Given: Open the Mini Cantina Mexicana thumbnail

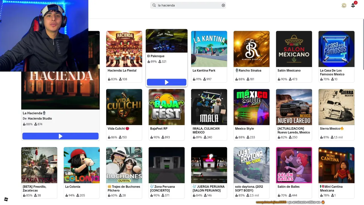Looking at the screenshot, I should click(336, 165).
